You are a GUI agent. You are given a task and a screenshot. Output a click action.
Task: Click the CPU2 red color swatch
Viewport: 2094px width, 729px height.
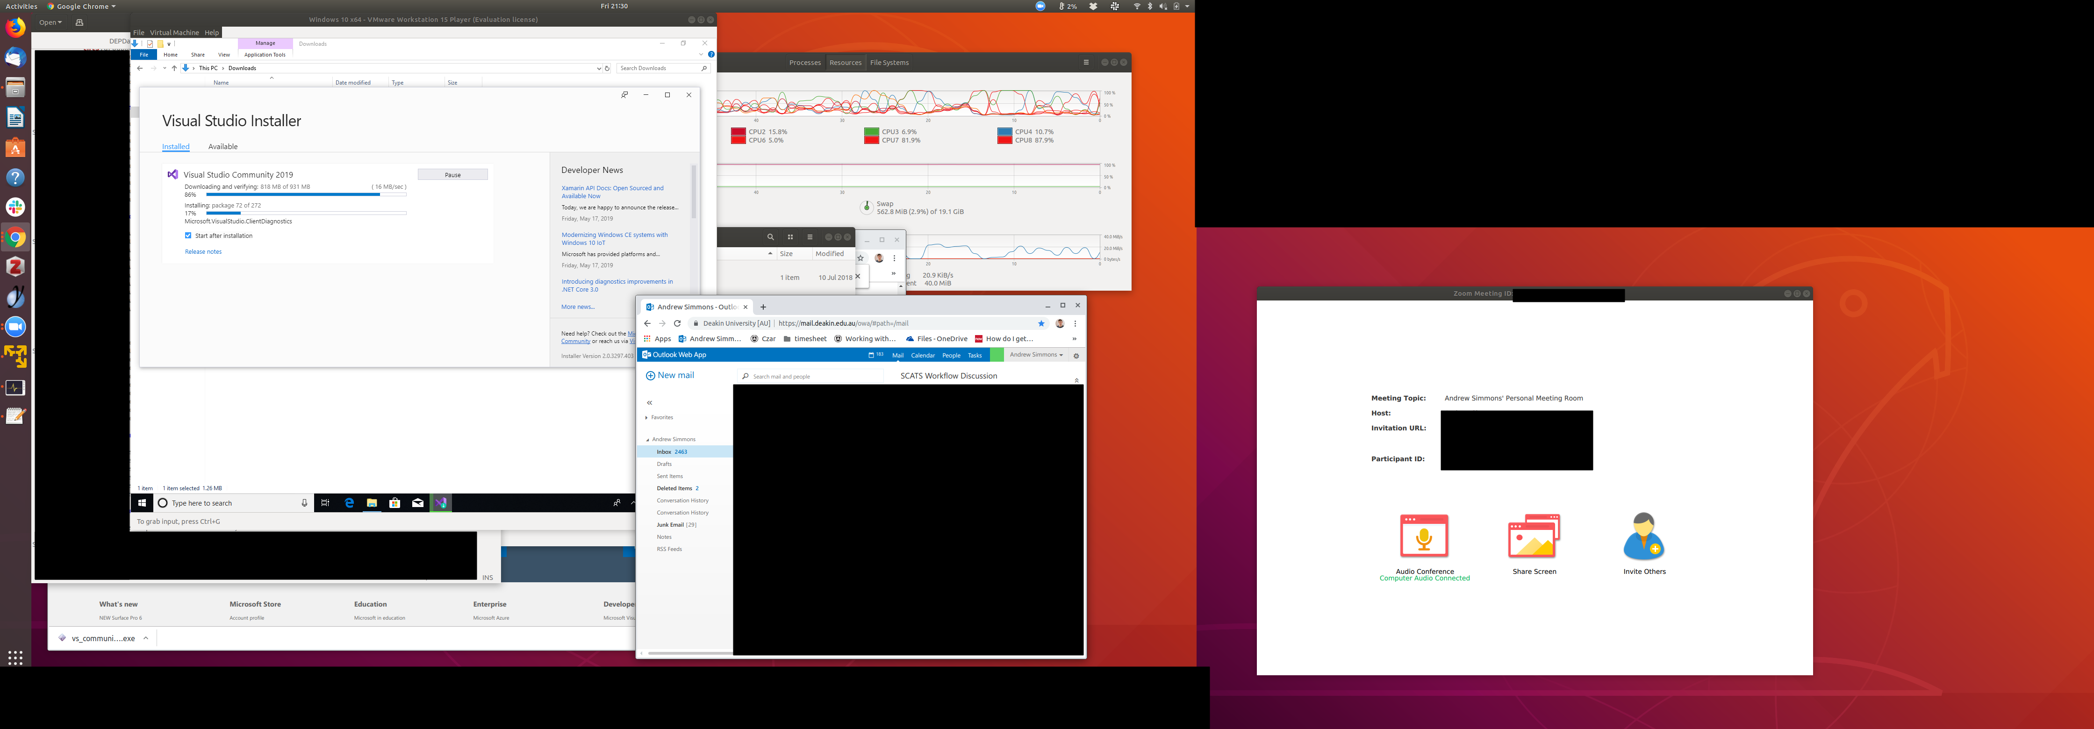tap(737, 132)
